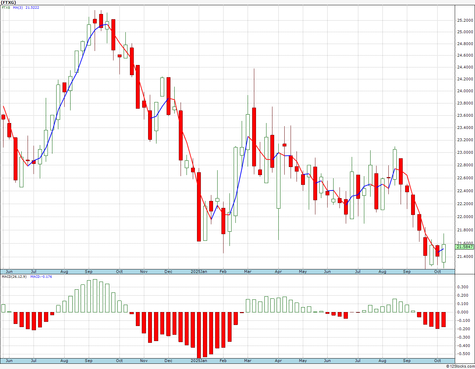Select the 22.0000 price axis label
Screen dimensions: 475x369
(x=465, y=217)
